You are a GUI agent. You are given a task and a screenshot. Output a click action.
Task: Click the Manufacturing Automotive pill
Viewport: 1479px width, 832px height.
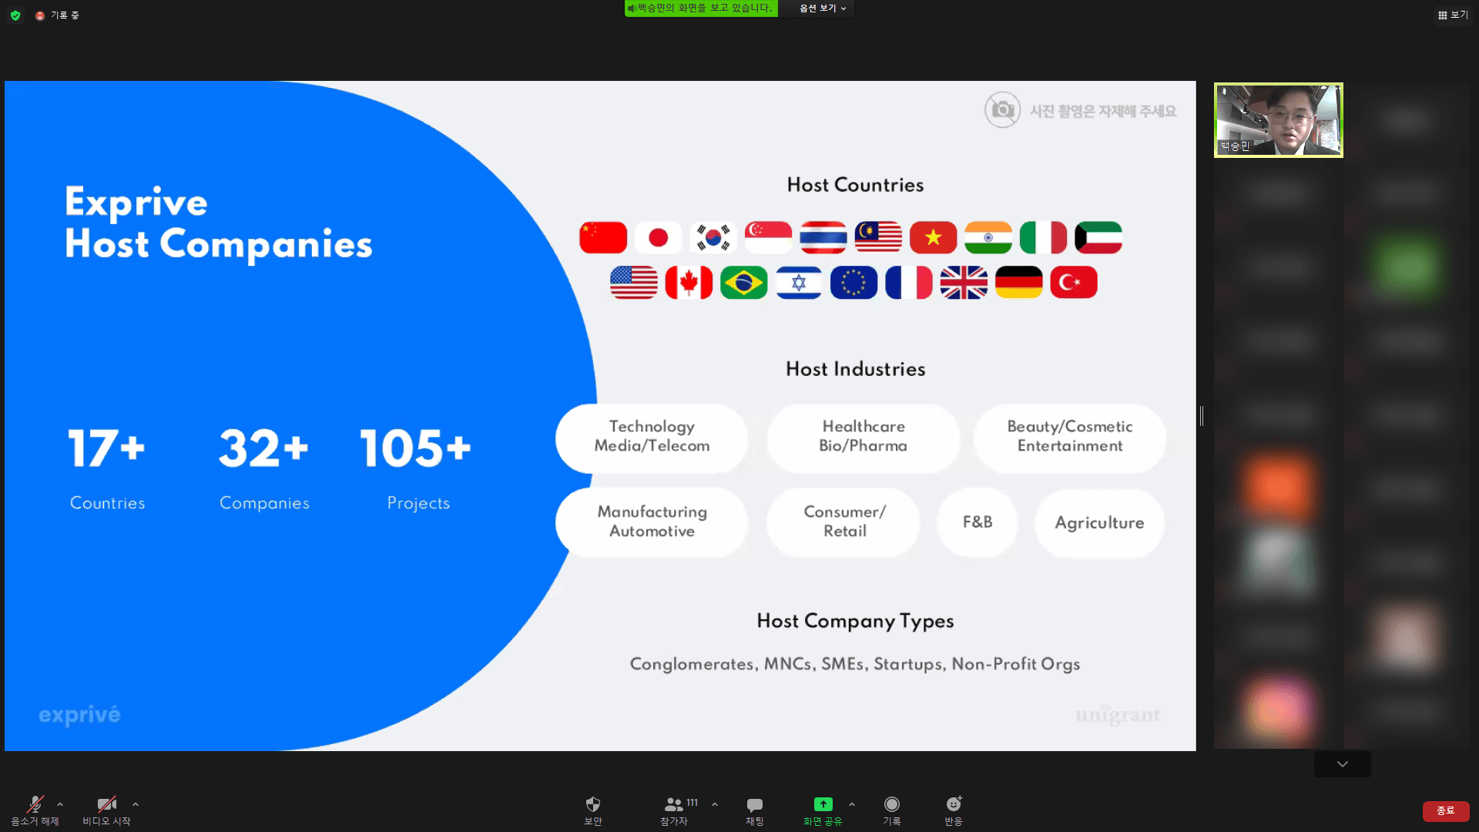[x=652, y=522]
